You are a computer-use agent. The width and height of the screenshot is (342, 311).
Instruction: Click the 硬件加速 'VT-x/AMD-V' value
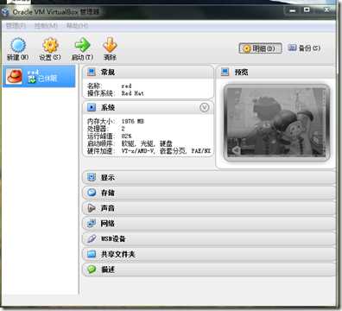pos(138,151)
